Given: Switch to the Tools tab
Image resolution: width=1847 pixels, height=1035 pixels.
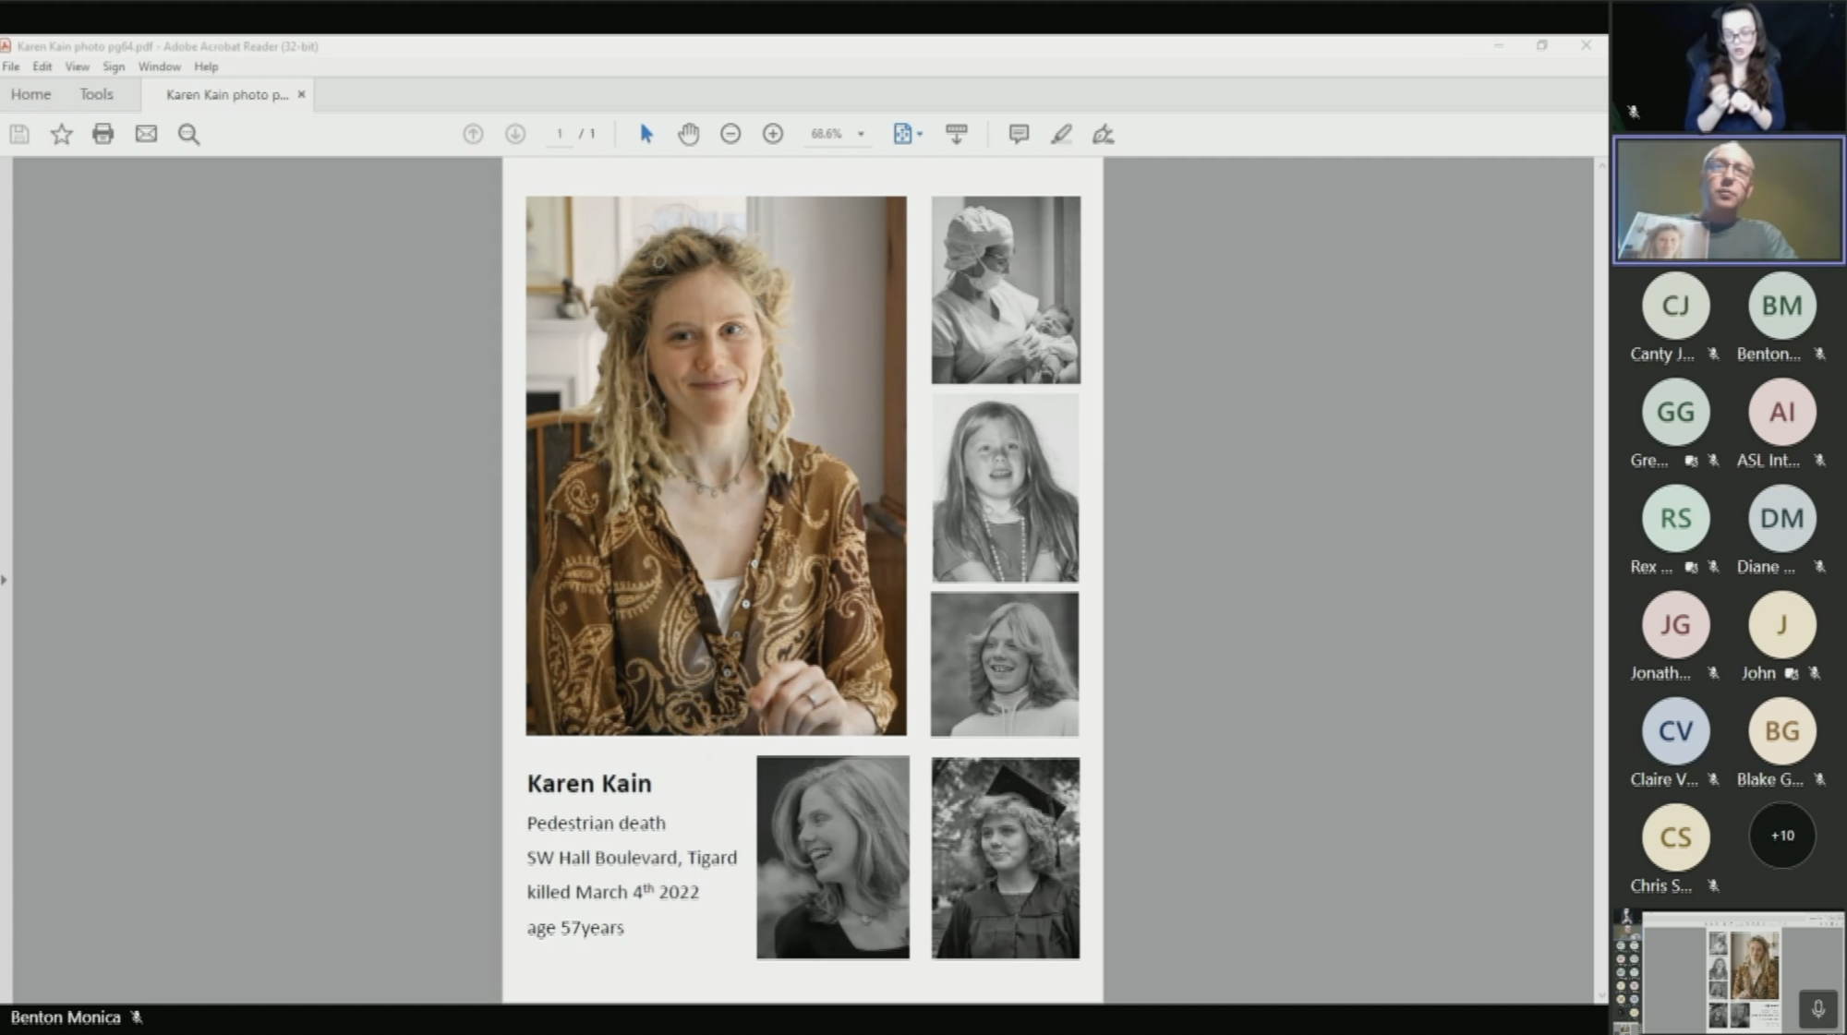Looking at the screenshot, I should [96, 94].
